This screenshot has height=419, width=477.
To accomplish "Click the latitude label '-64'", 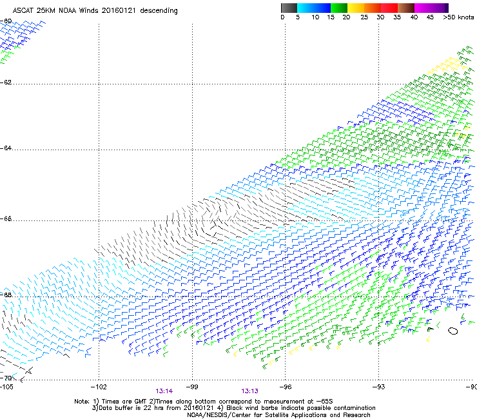I will tap(6, 148).
